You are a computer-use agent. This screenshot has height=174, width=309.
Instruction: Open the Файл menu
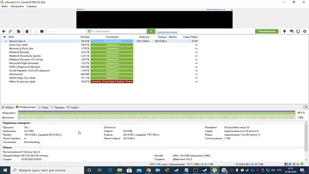click(5, 6)
